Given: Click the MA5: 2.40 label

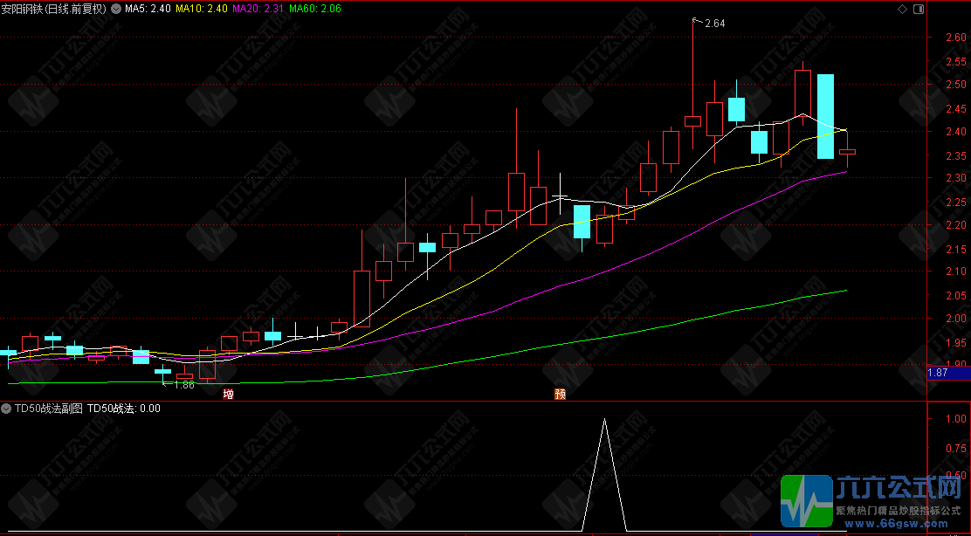Looking at the screenshot, I should (x=148, y=9).
